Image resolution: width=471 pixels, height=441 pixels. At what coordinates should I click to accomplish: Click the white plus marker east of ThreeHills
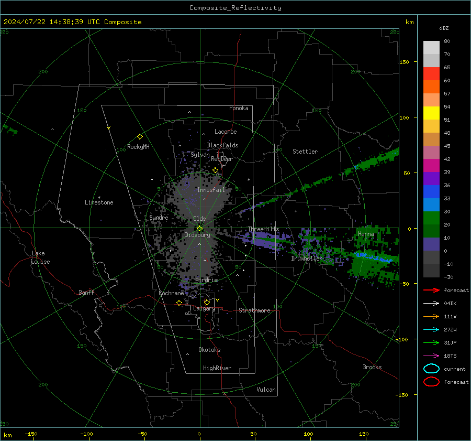296,211
